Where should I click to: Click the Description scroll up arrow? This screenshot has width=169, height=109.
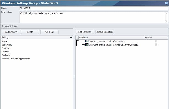166,14
